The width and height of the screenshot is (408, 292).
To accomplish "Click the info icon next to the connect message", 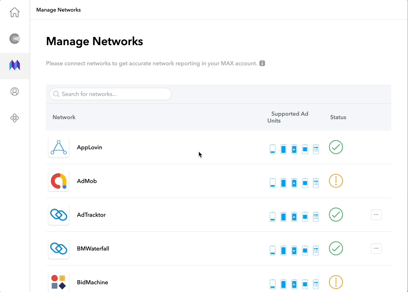I will pos(262,63).
